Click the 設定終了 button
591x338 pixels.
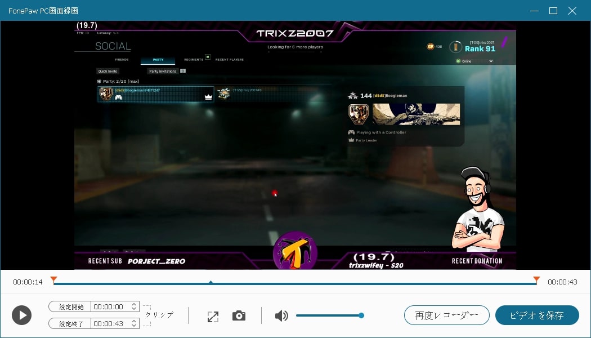[70, 323]
